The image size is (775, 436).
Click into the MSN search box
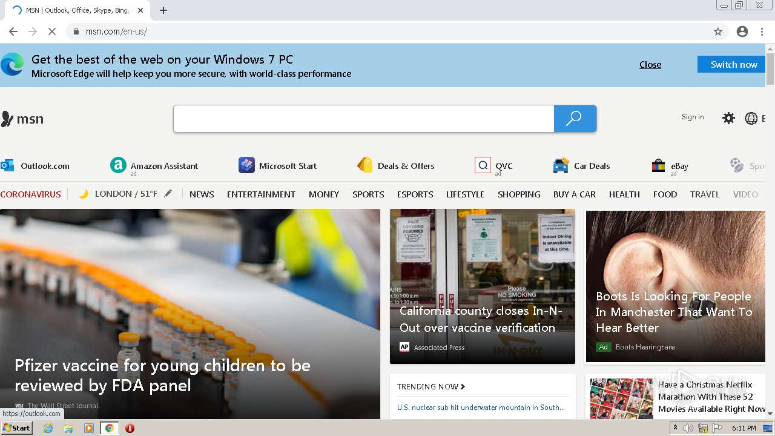364,119
